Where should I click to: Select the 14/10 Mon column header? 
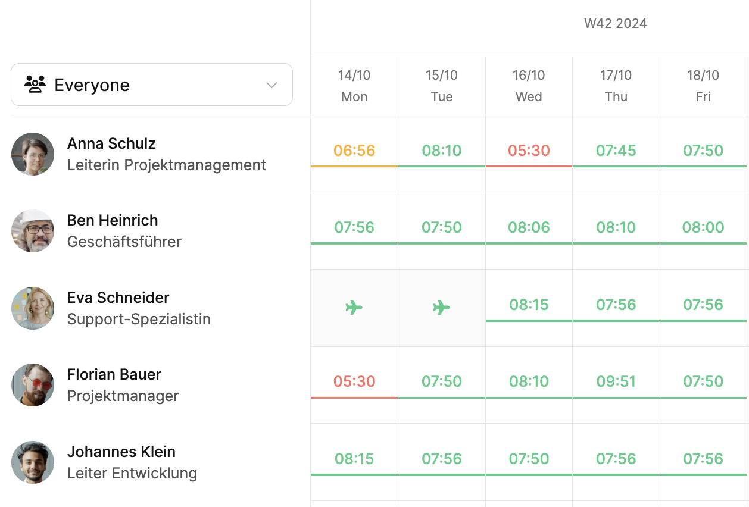click(354, 86)
